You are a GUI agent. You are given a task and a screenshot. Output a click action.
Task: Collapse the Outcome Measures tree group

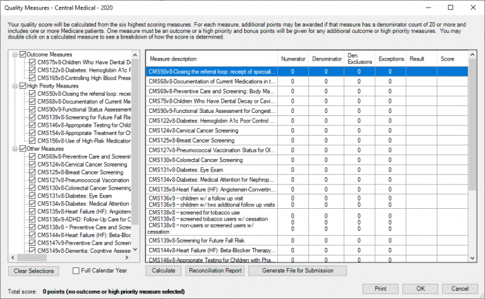pyautogui.click(x=15, y=55)
